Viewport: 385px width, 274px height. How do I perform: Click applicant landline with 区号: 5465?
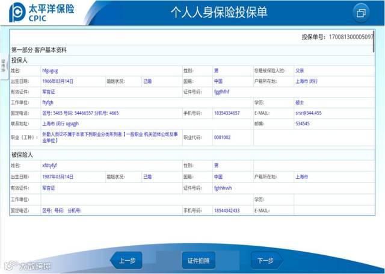80,113
